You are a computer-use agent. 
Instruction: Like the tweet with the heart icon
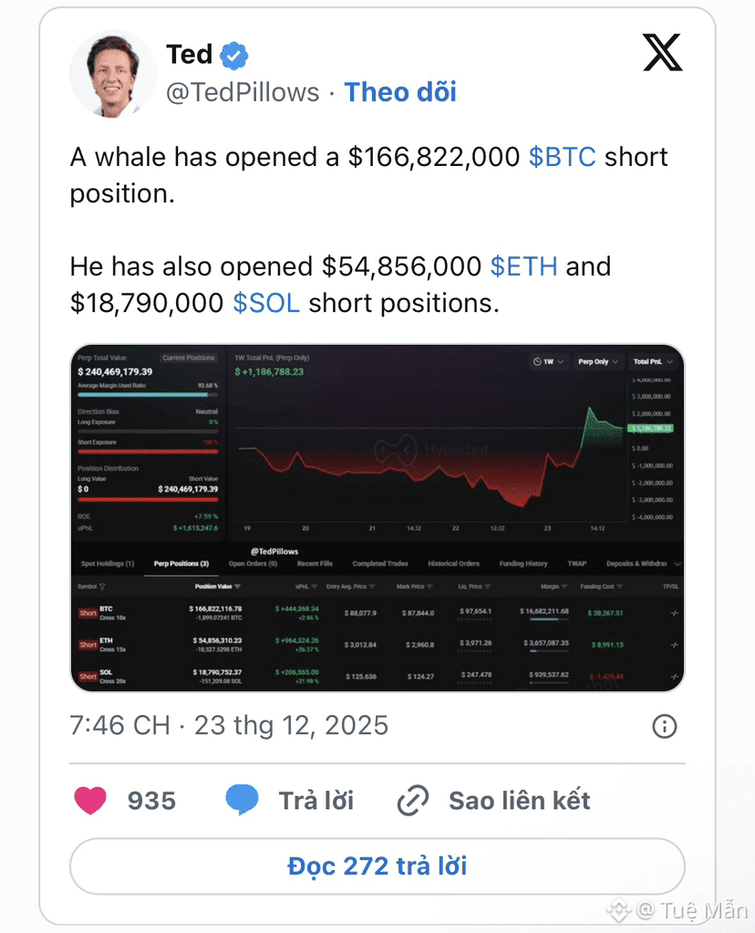coord(89,801)
